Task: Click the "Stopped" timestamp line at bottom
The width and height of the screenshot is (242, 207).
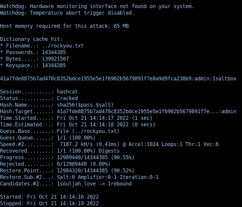Action: 49,203
